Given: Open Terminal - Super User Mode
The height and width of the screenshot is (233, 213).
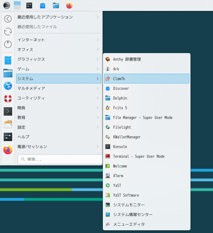Looking at the screenshot, I should point(147,156).
